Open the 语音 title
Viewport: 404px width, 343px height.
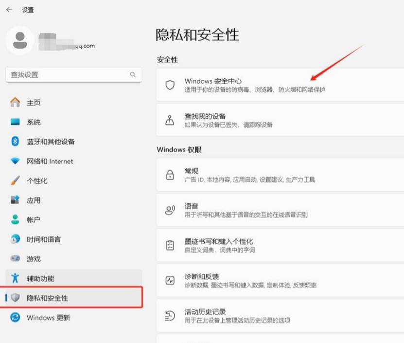[192, 206]
